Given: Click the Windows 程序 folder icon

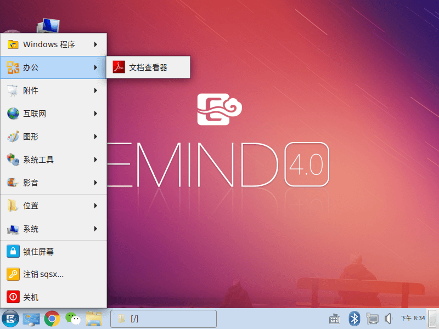Looking at the screenshot, I should pyautogui.click(x=13, y=44).
